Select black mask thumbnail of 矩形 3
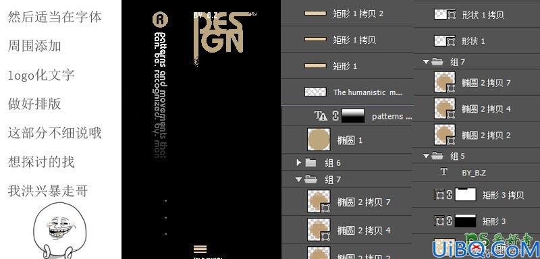Viewport: 540px width, 259px height. (x=466, y=221)
